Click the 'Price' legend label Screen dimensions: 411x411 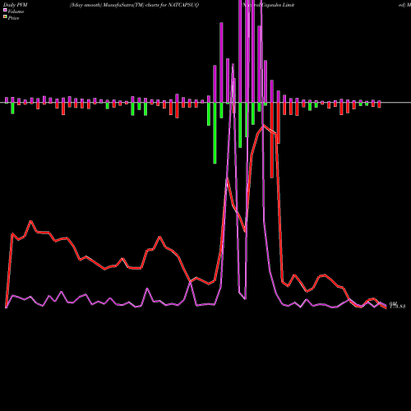click(13, 18)
